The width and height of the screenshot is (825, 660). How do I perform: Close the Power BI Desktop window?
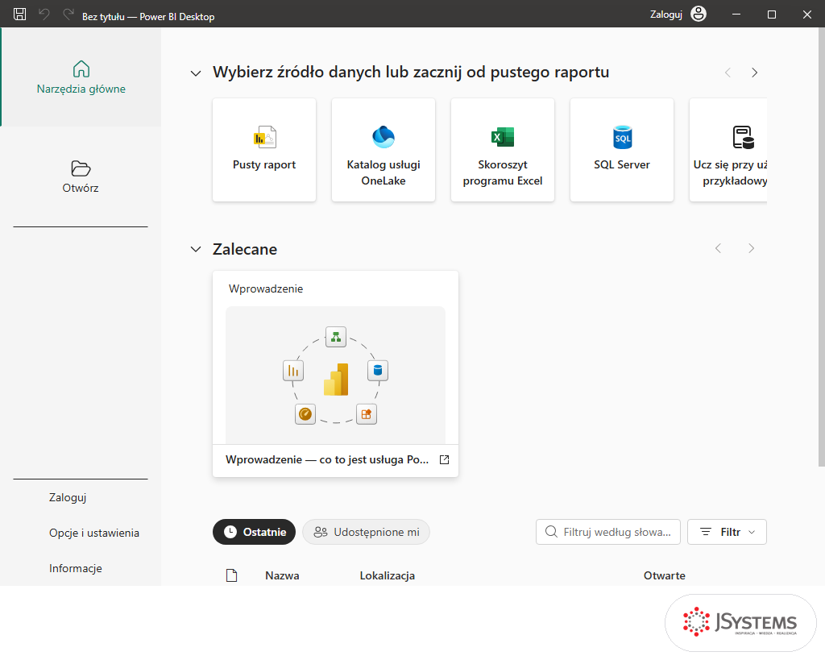(807, 15)
